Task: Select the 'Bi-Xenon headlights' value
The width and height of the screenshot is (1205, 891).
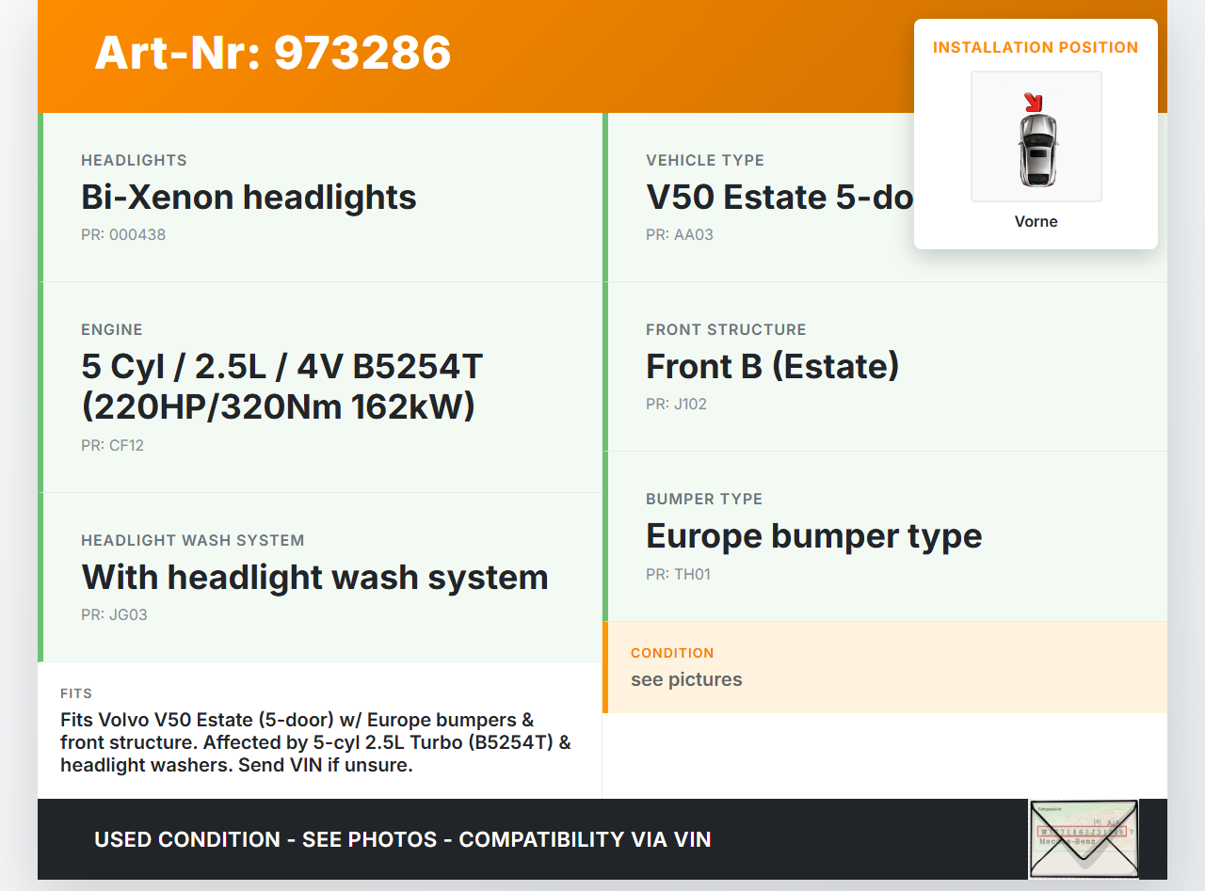Action: (249, 198)
